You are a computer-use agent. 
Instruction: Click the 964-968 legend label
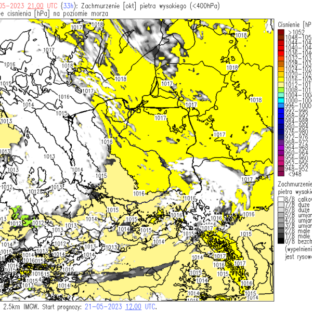296,148
